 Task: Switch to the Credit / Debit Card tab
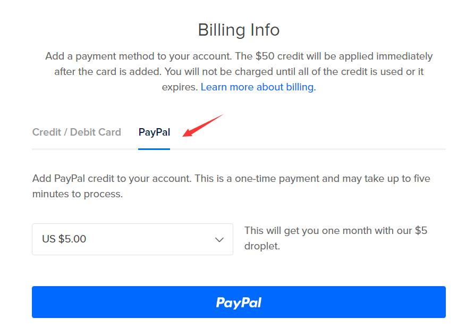click(x=77, y=132)
